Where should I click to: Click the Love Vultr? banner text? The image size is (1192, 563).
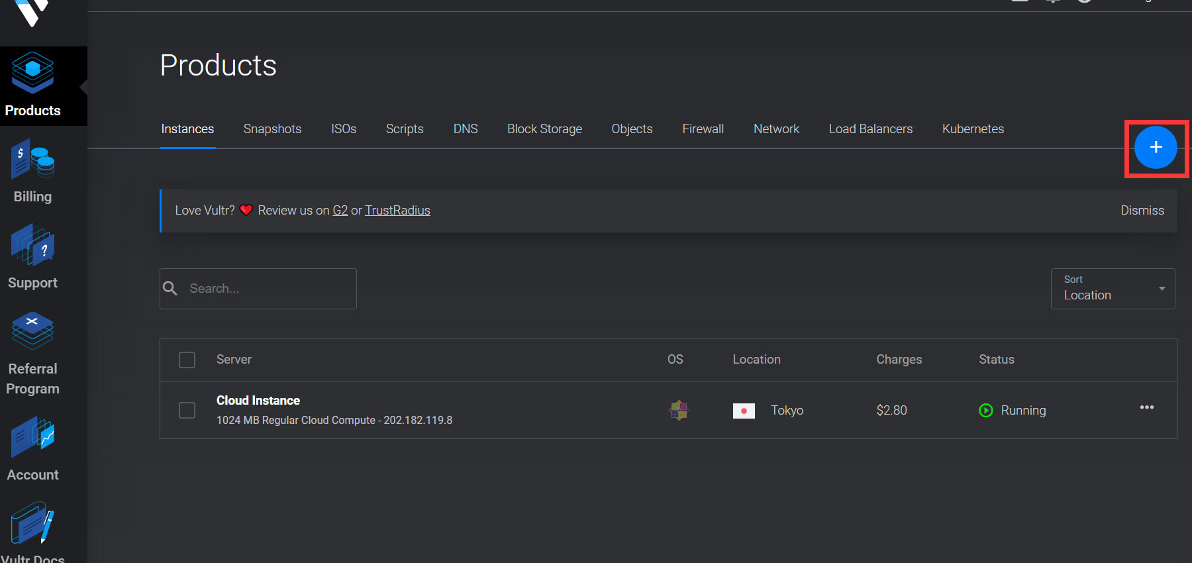point(205,210)
